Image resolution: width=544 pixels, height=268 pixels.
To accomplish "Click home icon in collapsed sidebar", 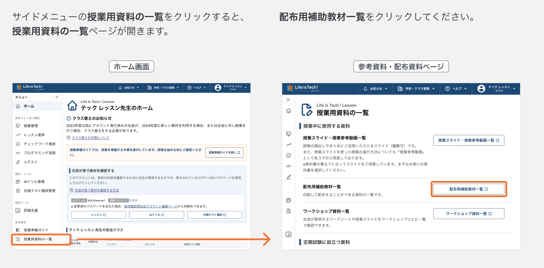I will click(288, 111).
